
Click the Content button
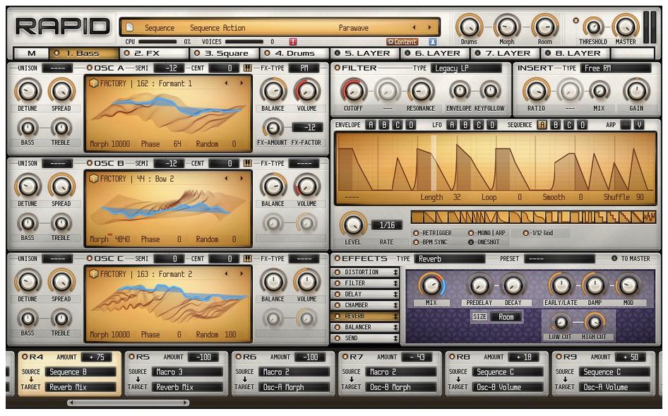tap(402, 42)
